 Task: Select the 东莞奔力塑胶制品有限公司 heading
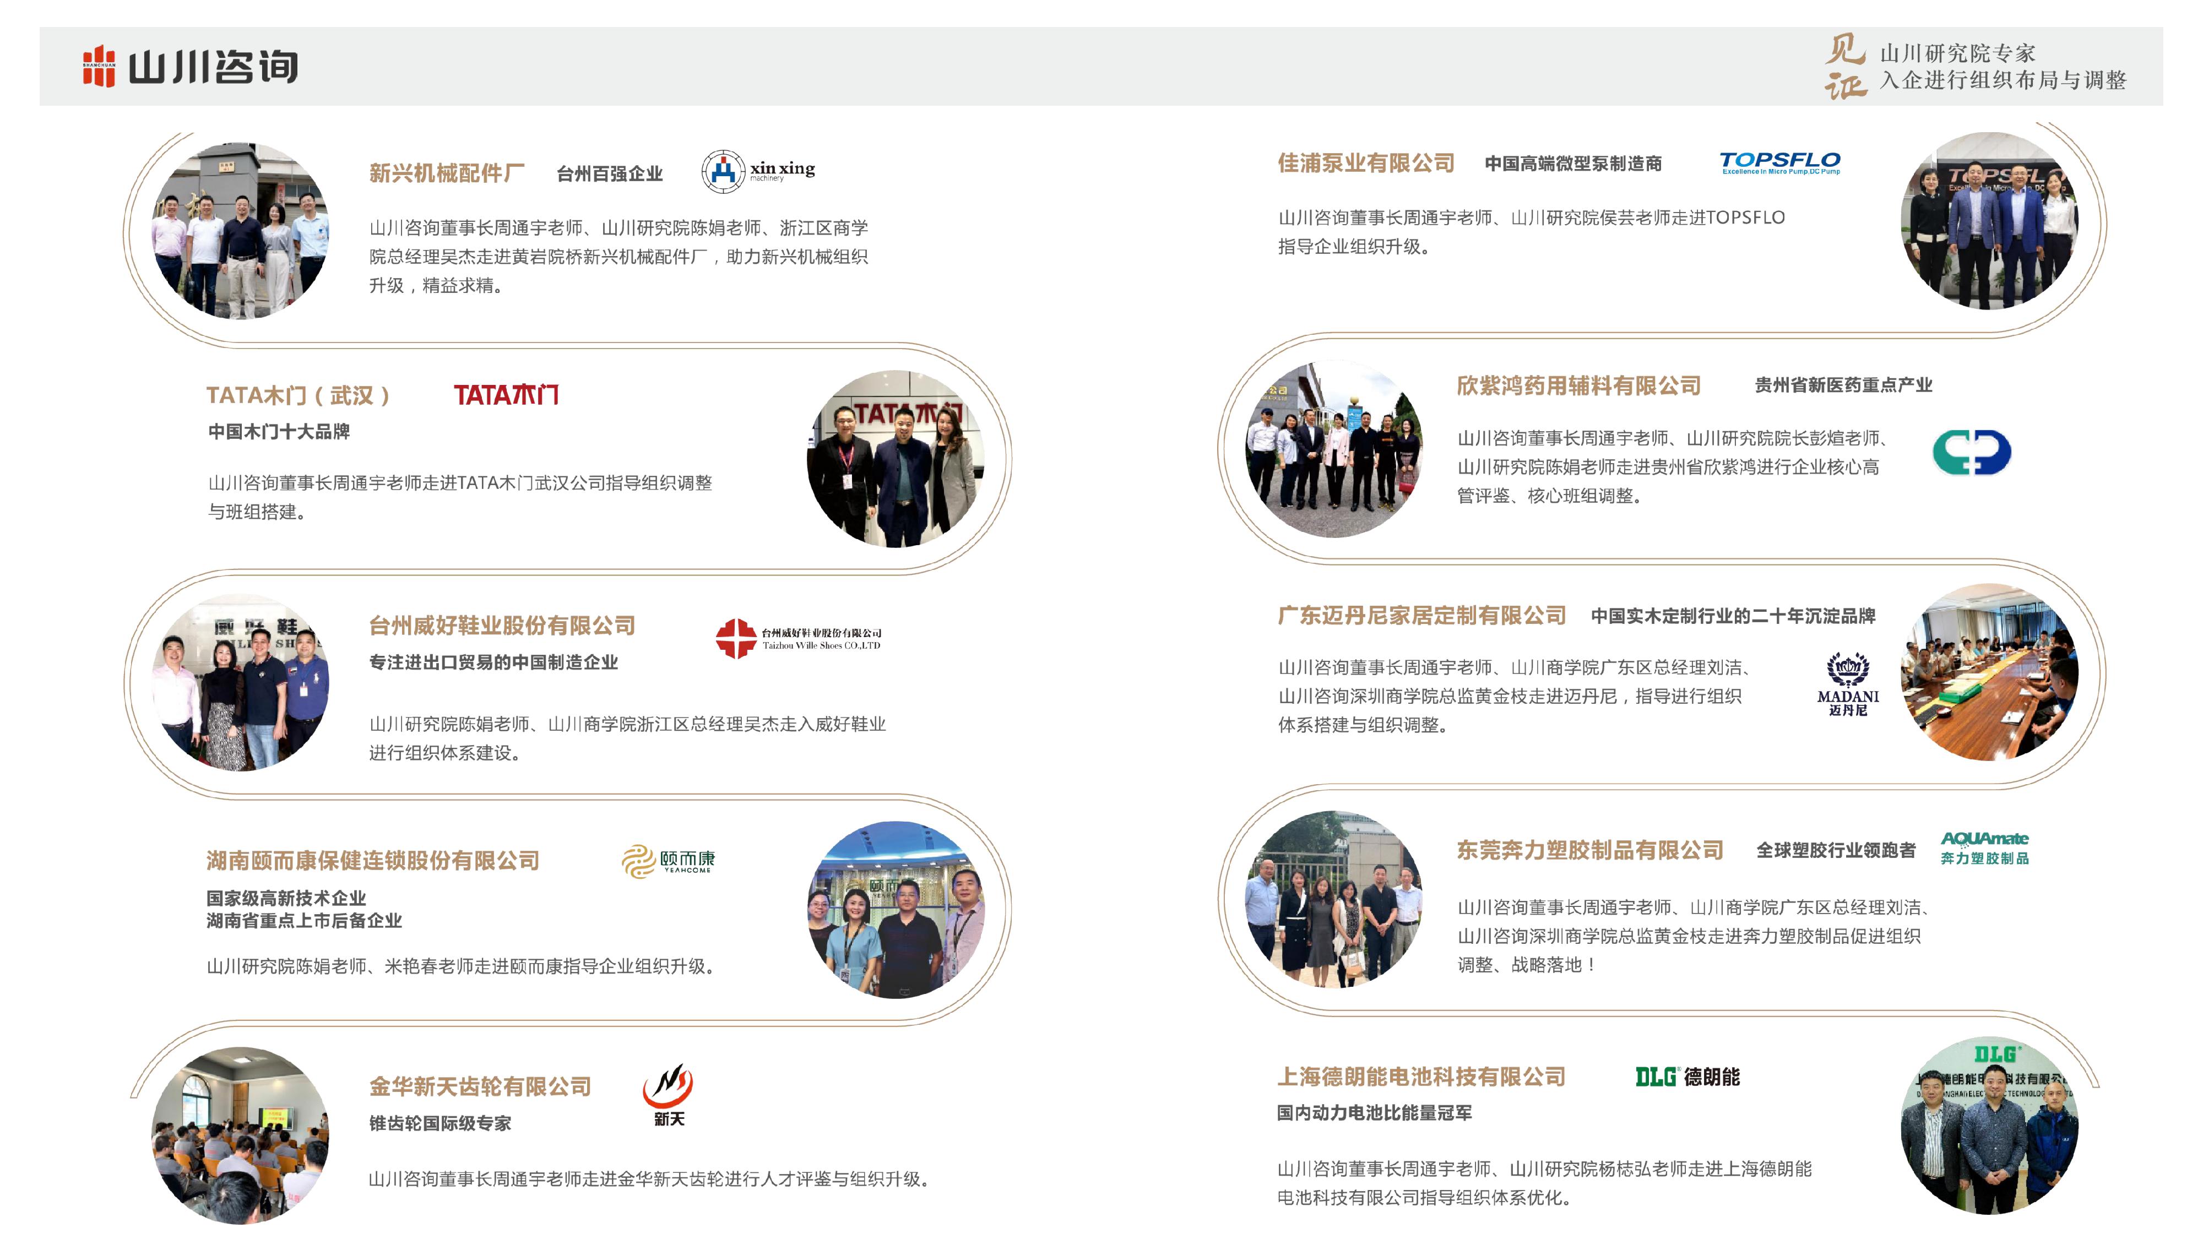[1590, 850]
